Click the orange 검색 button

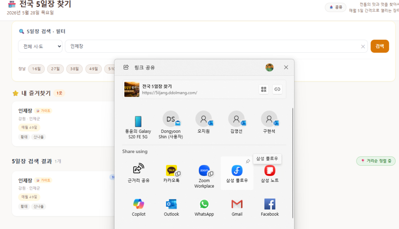pos(380,46)
